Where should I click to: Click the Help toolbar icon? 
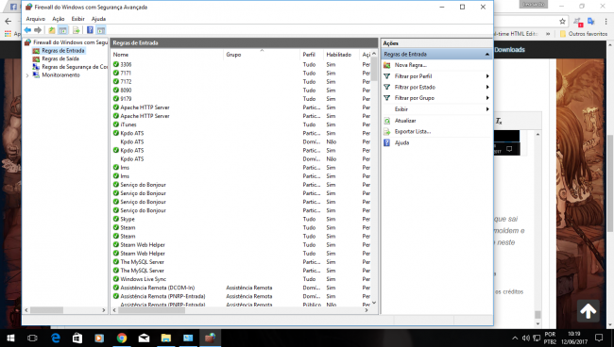click(x=90, y=30)
